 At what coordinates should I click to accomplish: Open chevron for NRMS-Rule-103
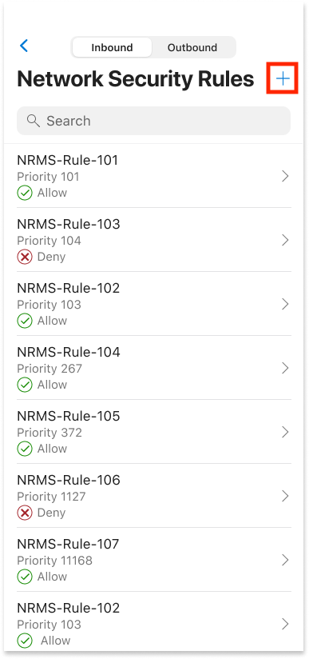(x=286, y=240)
